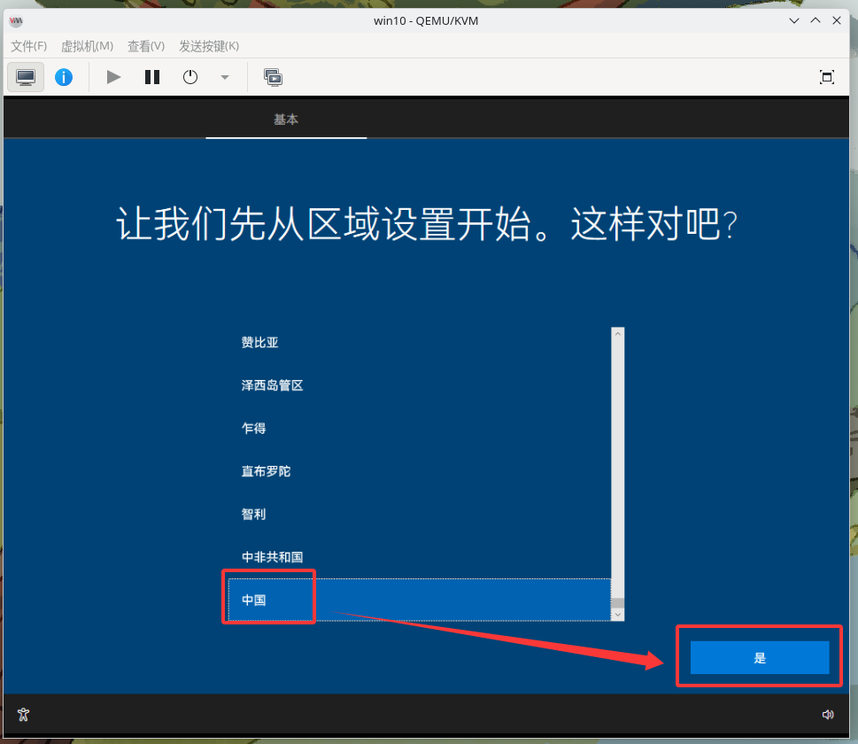Click the region list scrollbar track
Screen dimensions: 858x744
(x=618, y=468)
